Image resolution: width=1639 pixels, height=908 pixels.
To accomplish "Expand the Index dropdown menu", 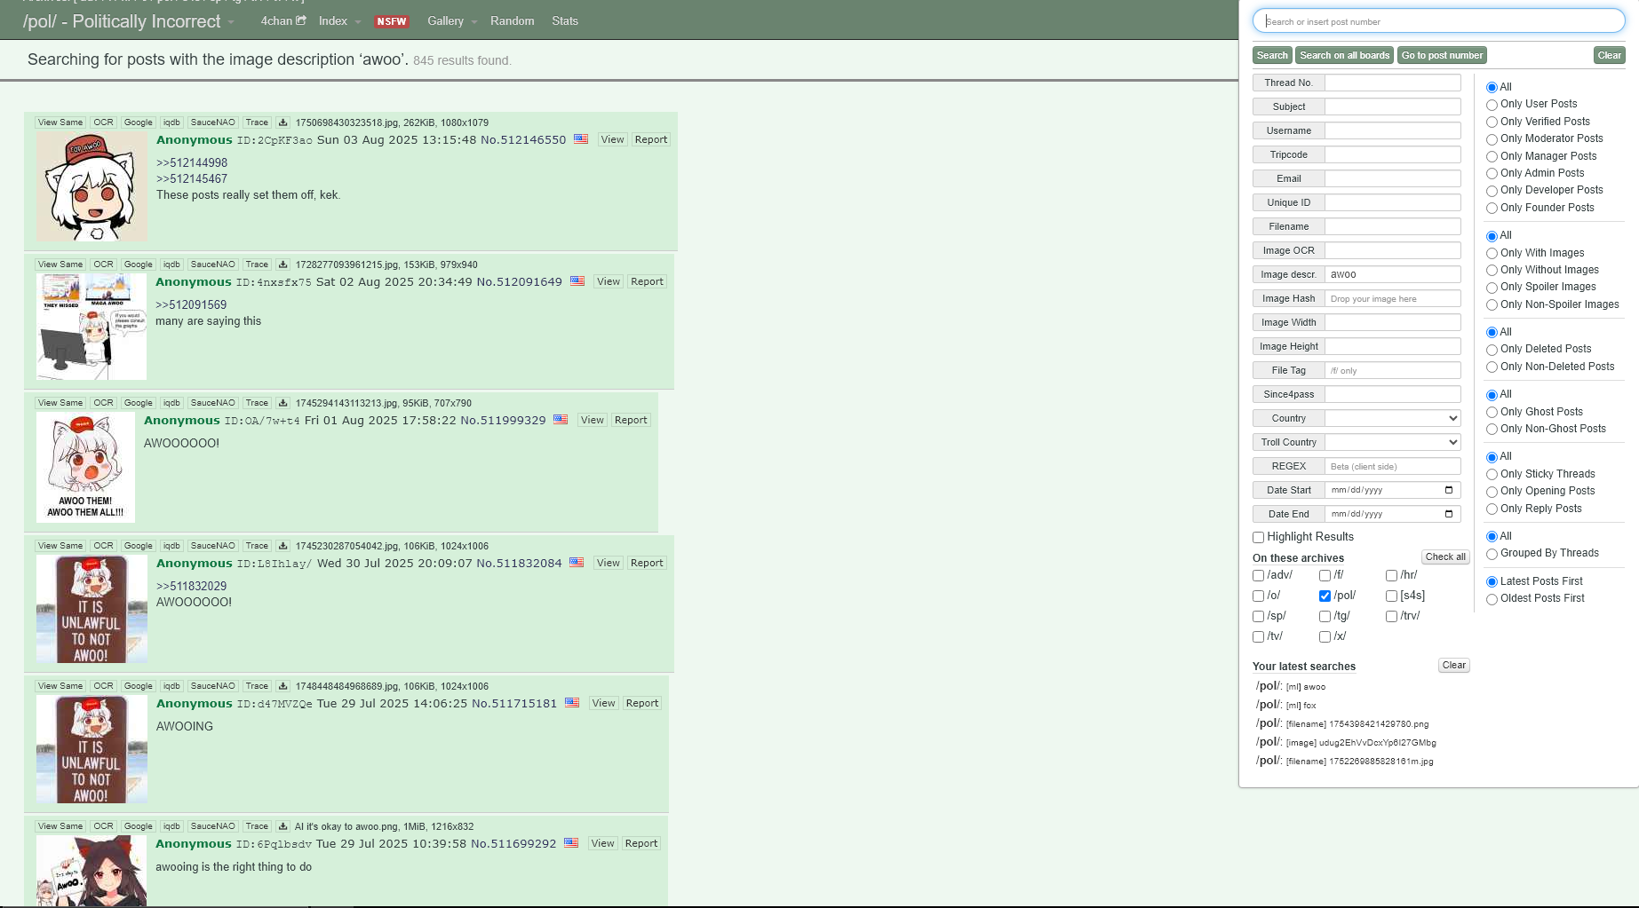I will point(358,22).
